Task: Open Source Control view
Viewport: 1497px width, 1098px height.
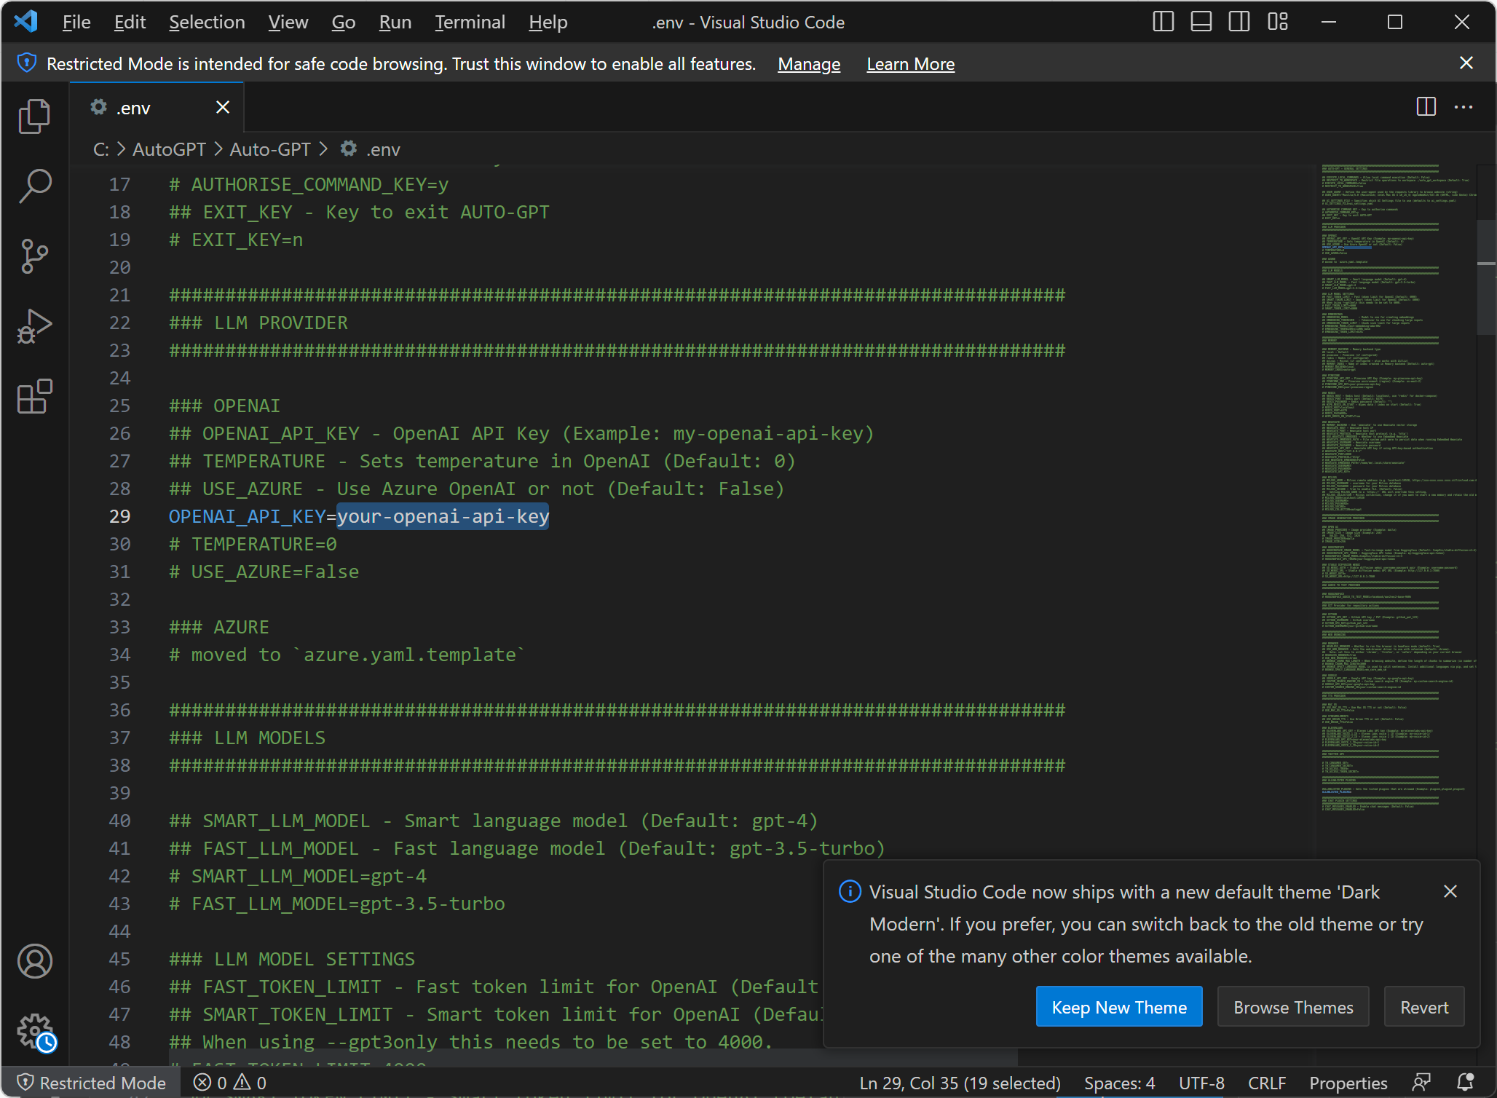Action: (34, 256)
